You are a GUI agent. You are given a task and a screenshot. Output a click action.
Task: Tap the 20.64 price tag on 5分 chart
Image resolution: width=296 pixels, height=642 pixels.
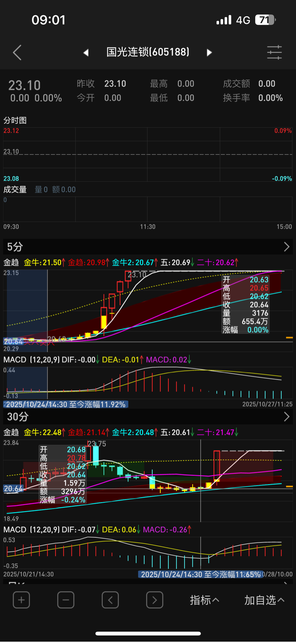click(13, 342)
